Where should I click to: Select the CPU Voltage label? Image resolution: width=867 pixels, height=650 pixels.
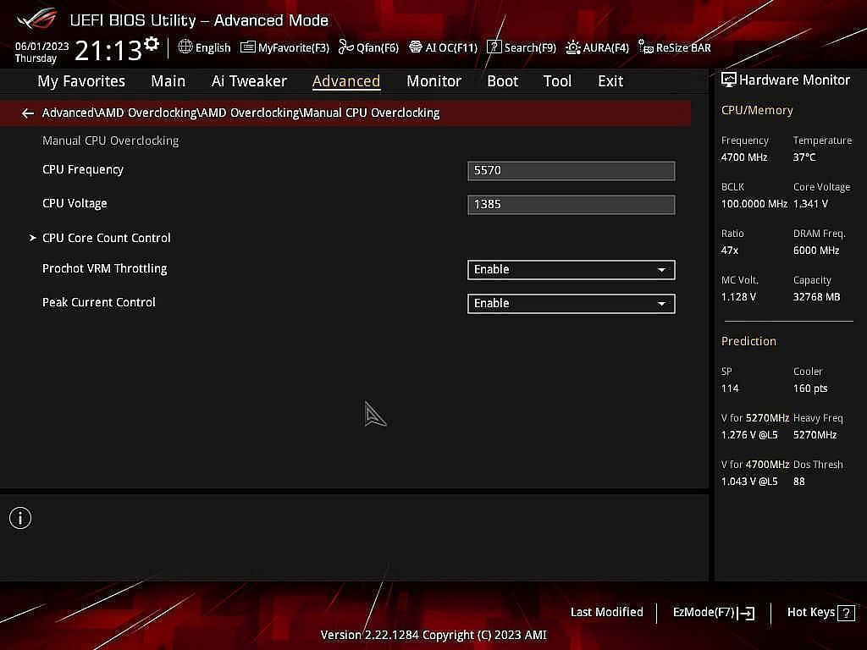coord(75,203)
